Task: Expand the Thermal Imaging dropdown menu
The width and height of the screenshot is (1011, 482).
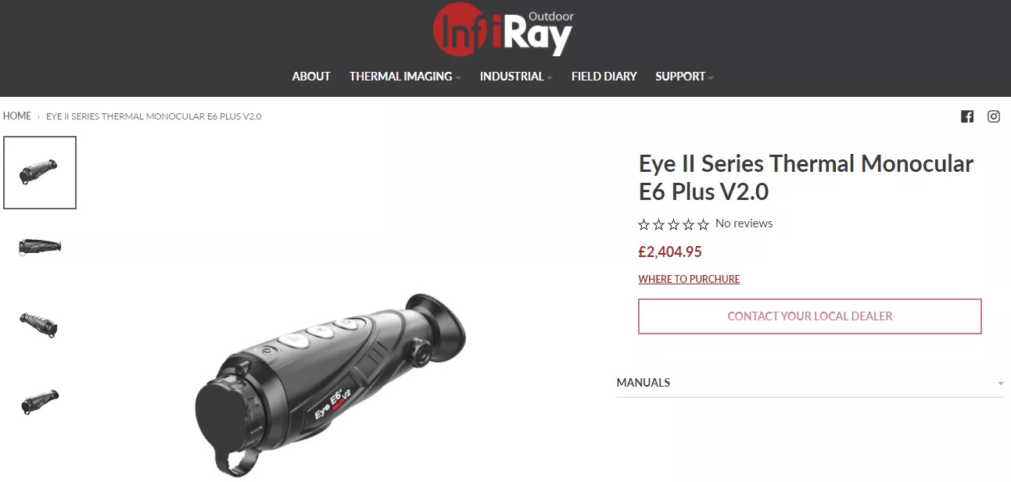Action: [405, 77]
